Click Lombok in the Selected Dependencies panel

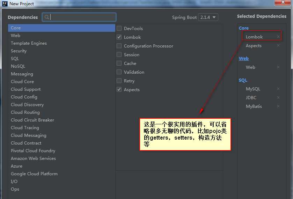pyautogui.click(x=254, y=37)
